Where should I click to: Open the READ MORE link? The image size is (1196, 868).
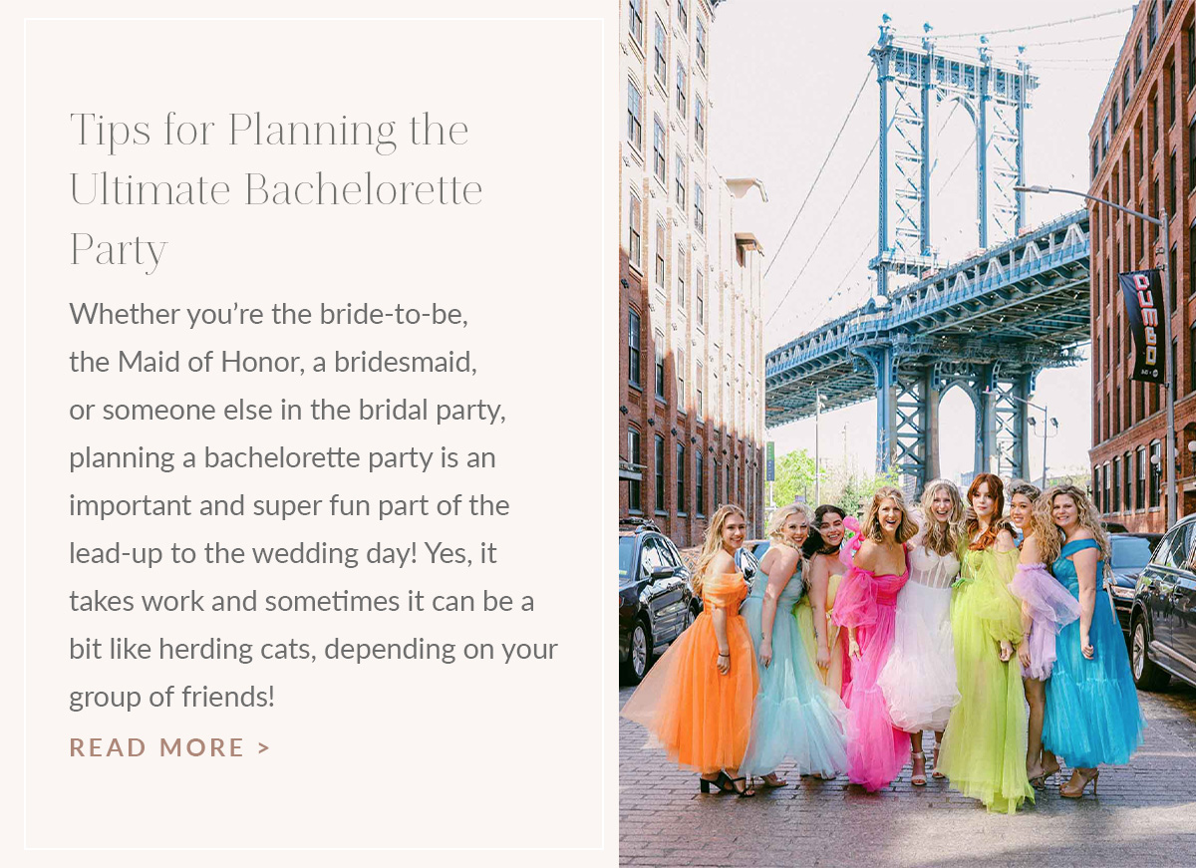(169, 747)
